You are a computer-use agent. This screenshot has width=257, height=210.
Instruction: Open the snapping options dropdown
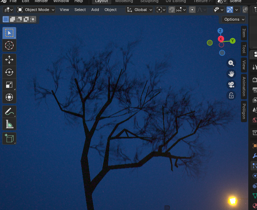point(181,10)
